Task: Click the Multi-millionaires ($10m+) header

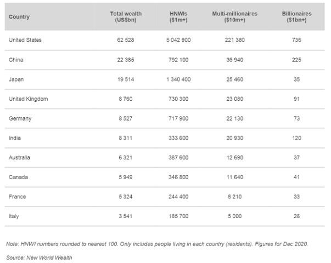Action: tap(235, 17)
